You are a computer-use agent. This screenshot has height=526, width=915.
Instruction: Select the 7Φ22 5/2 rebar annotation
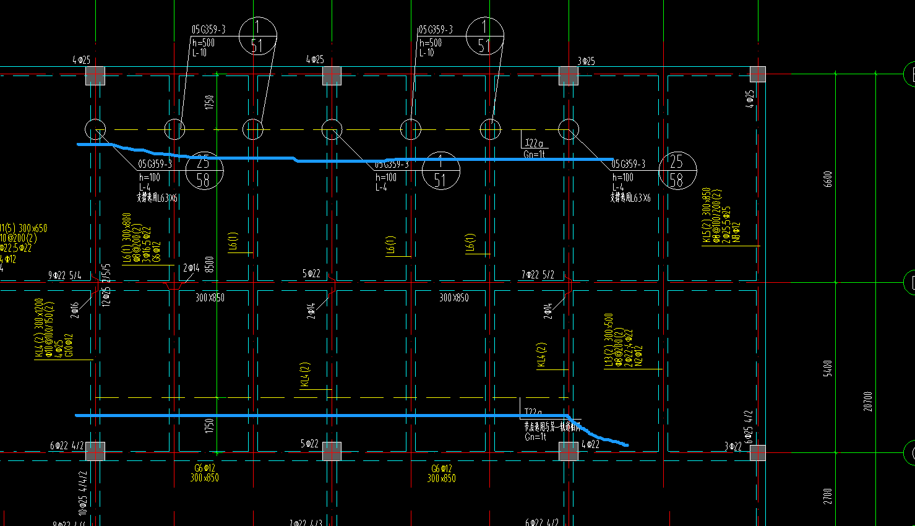(538, 275)
